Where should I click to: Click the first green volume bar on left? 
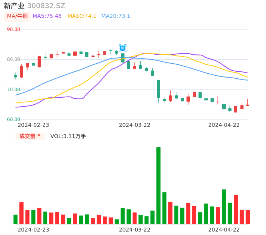point(16,219)
